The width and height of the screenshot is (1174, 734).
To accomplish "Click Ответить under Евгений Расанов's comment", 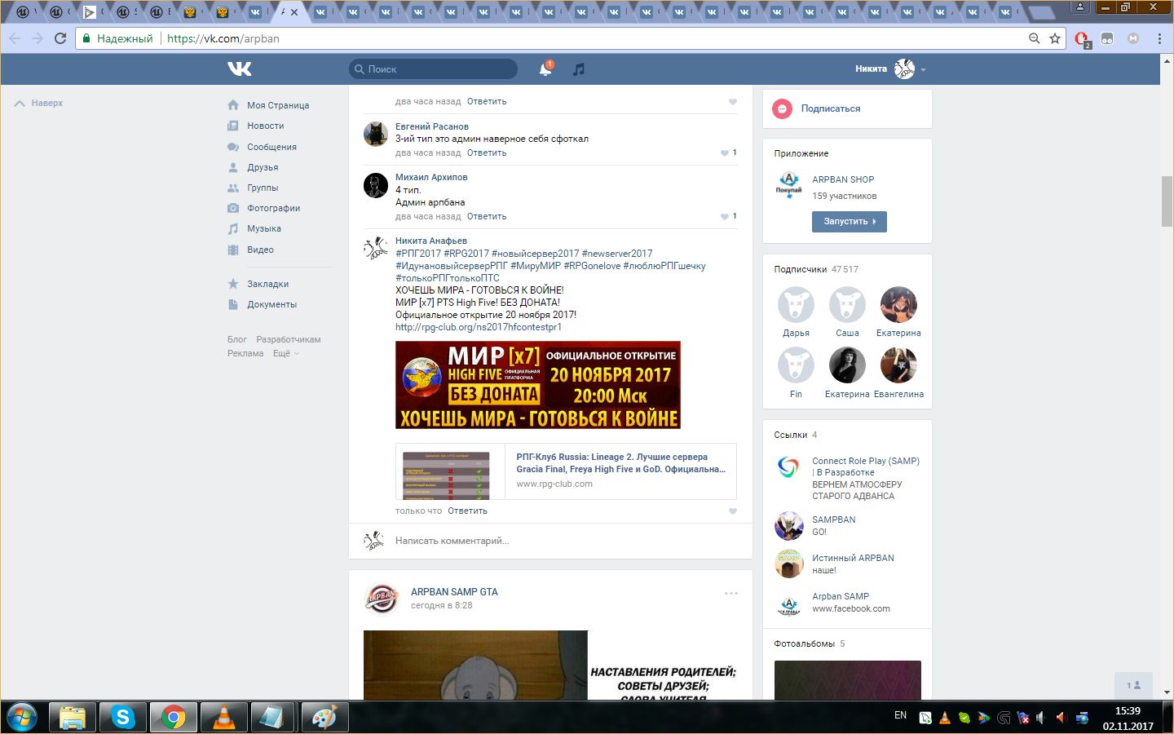I will 487,153.
